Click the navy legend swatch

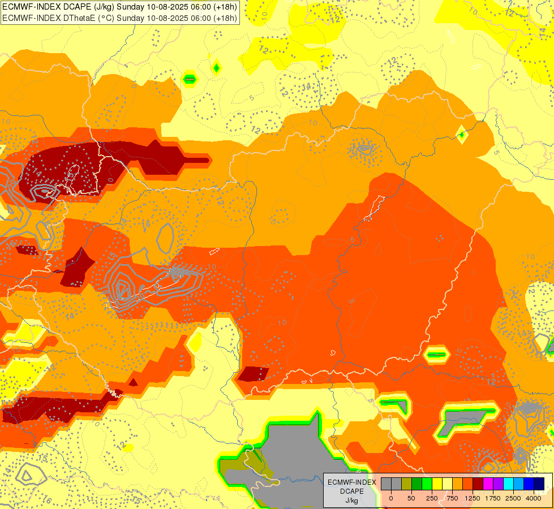[x=539, y=484]
